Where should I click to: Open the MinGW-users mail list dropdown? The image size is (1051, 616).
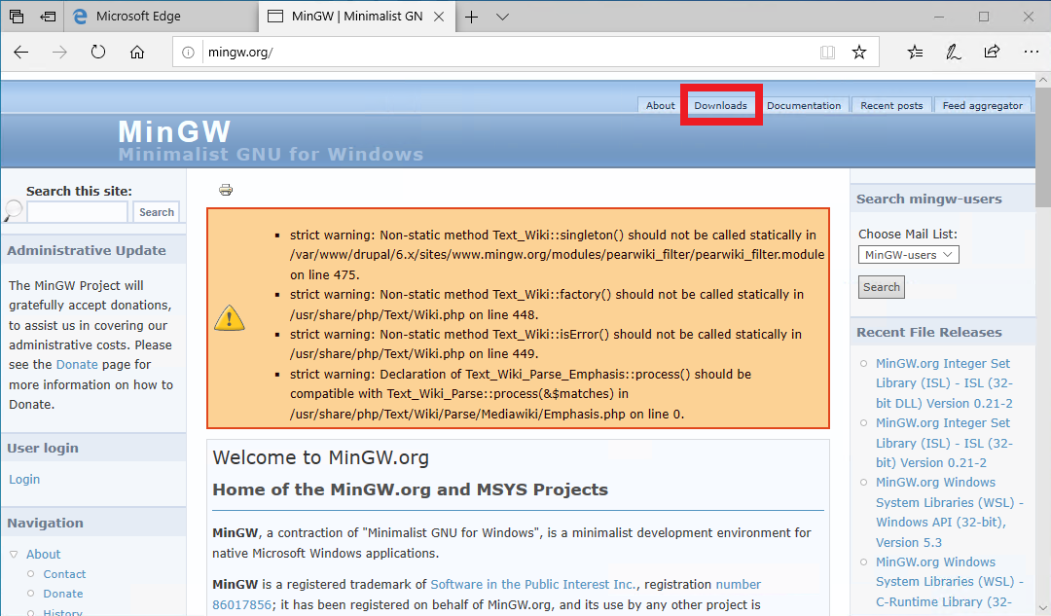point(908,255)
